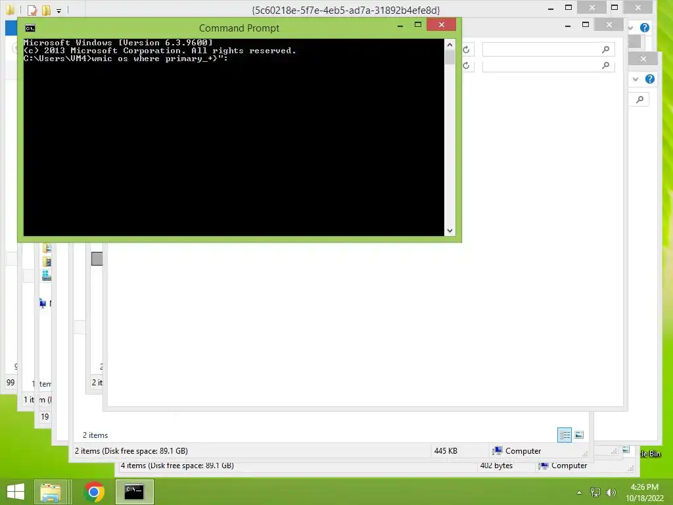
Task: Expand the ribbon chevron beside upper help icon
Action: 630,28
